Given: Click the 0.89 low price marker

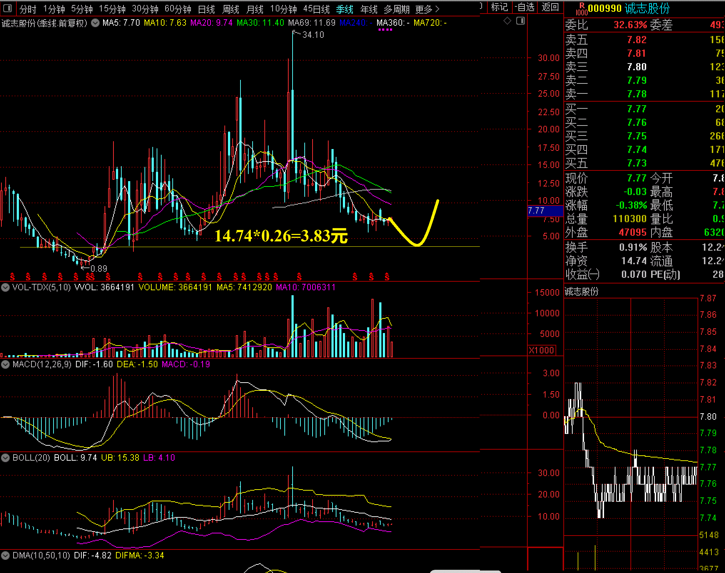Looking at the screenshot, I should 98,268.
